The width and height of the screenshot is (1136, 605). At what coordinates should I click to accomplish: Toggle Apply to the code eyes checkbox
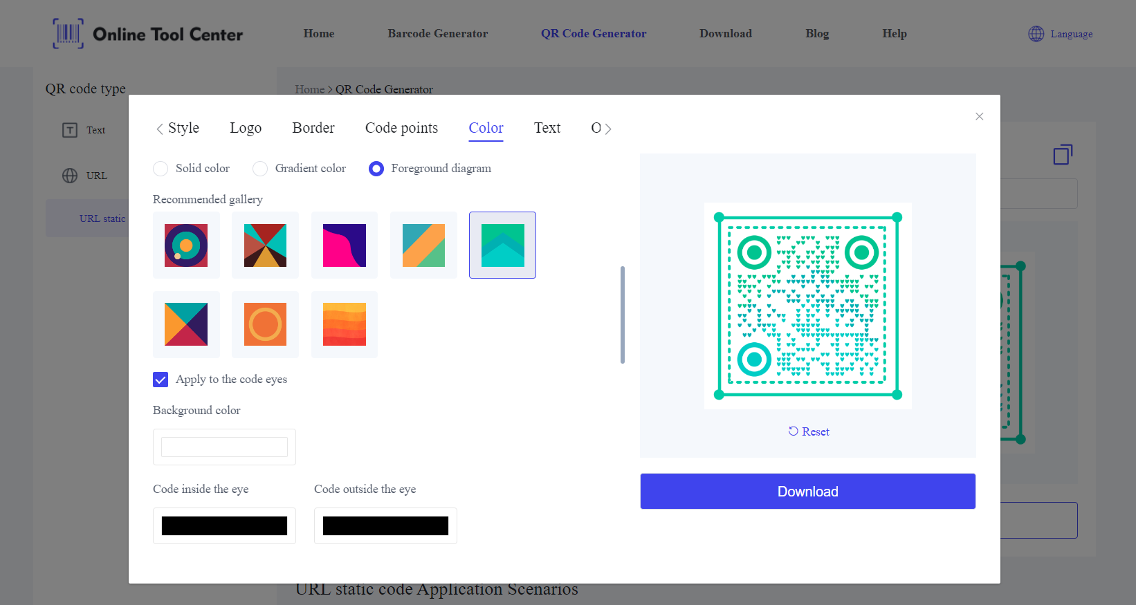pos(161,380)
